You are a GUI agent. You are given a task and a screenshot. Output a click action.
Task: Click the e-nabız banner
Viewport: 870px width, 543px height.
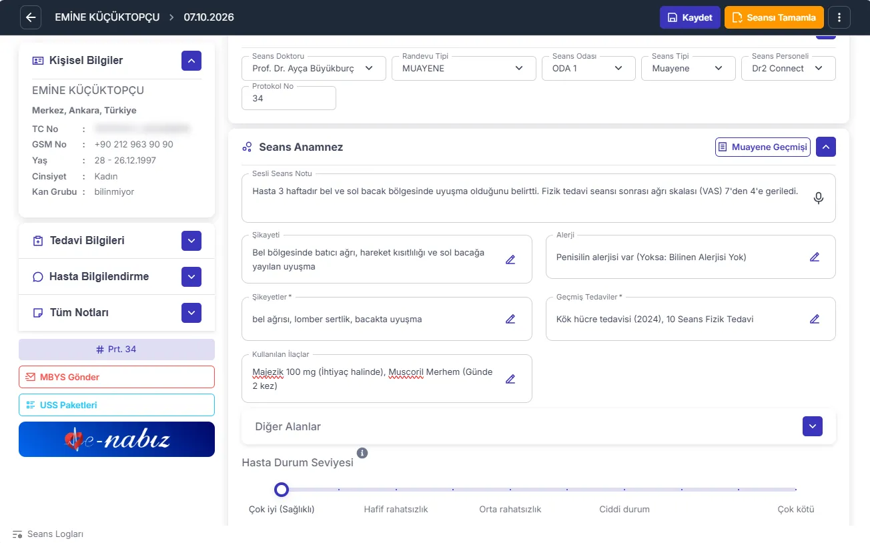(x=117, y=439)
